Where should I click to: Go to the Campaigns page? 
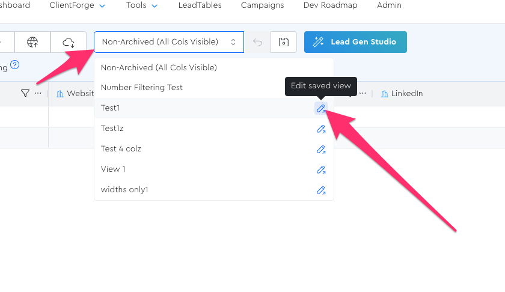point(262,5)
